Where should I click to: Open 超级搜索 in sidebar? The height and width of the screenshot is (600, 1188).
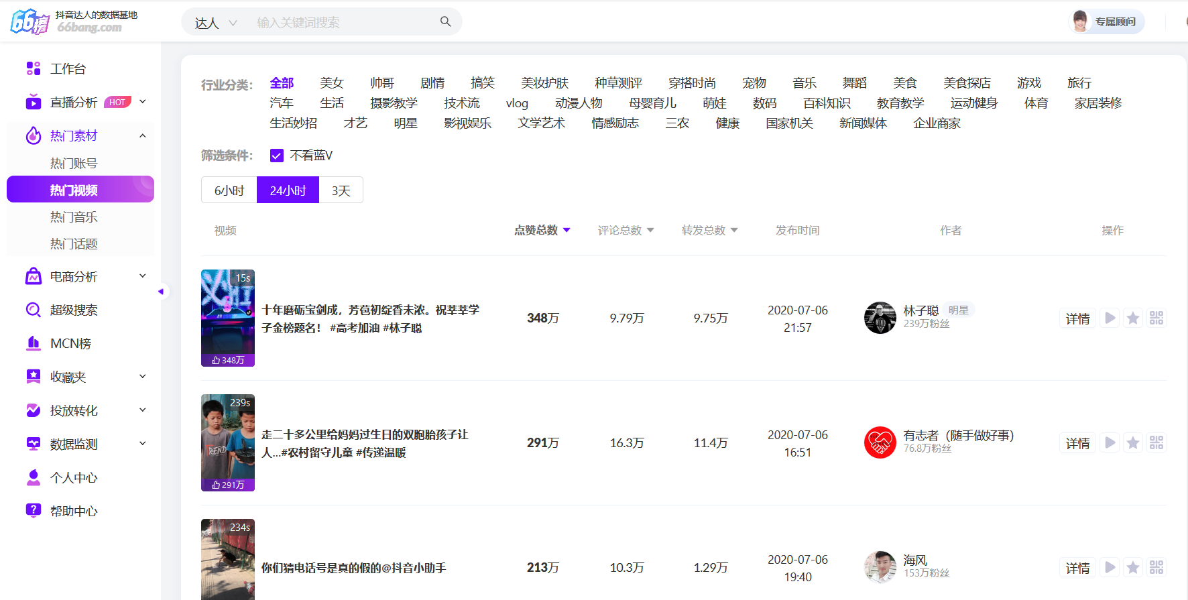coord(74,310)
